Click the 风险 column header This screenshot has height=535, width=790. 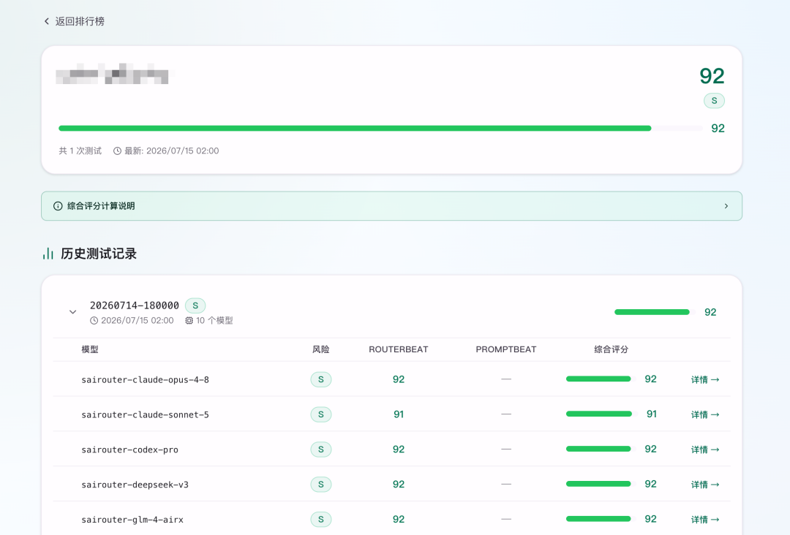321,349
